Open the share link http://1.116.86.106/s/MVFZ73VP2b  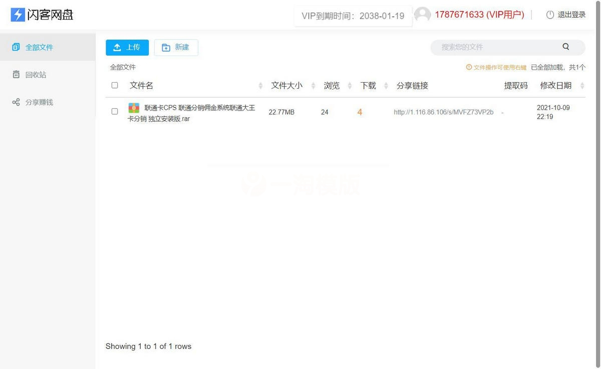(443, 112)
